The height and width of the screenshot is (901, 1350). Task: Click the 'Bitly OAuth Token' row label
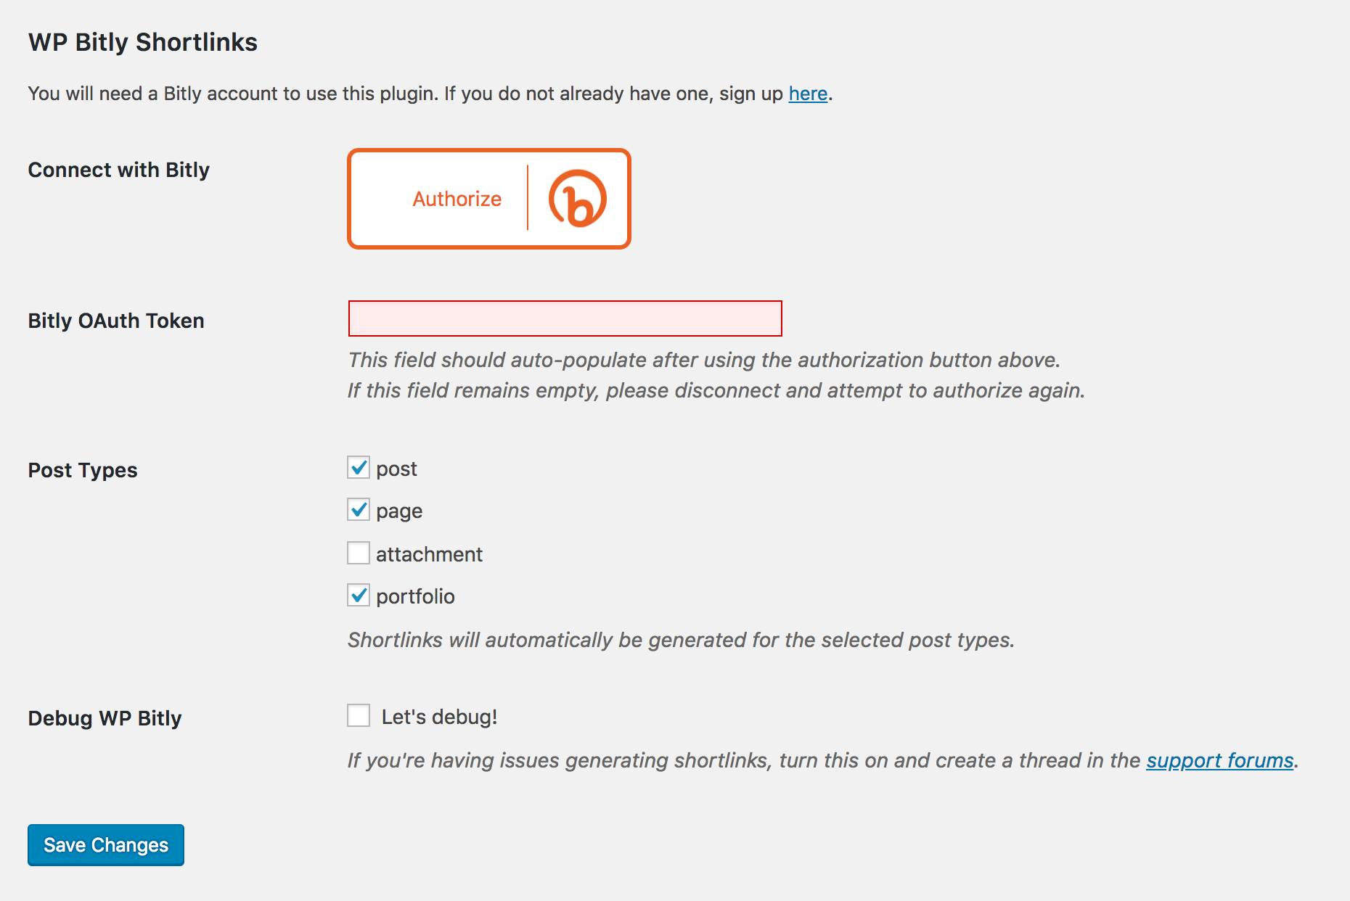[116, 321]
